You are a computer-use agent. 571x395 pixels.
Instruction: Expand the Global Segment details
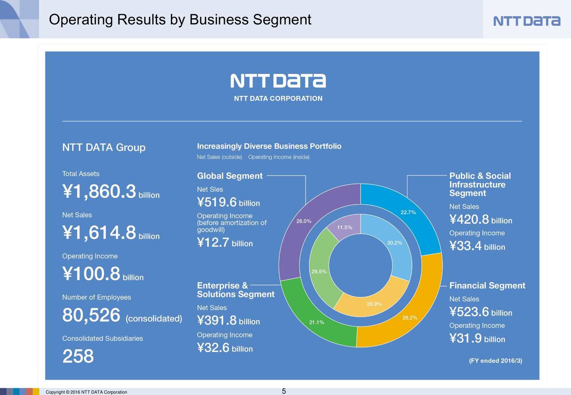[x=229, y=176]
